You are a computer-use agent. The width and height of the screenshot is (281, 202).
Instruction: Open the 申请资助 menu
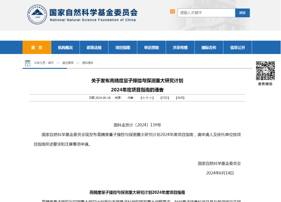click(x=151, y=48)
